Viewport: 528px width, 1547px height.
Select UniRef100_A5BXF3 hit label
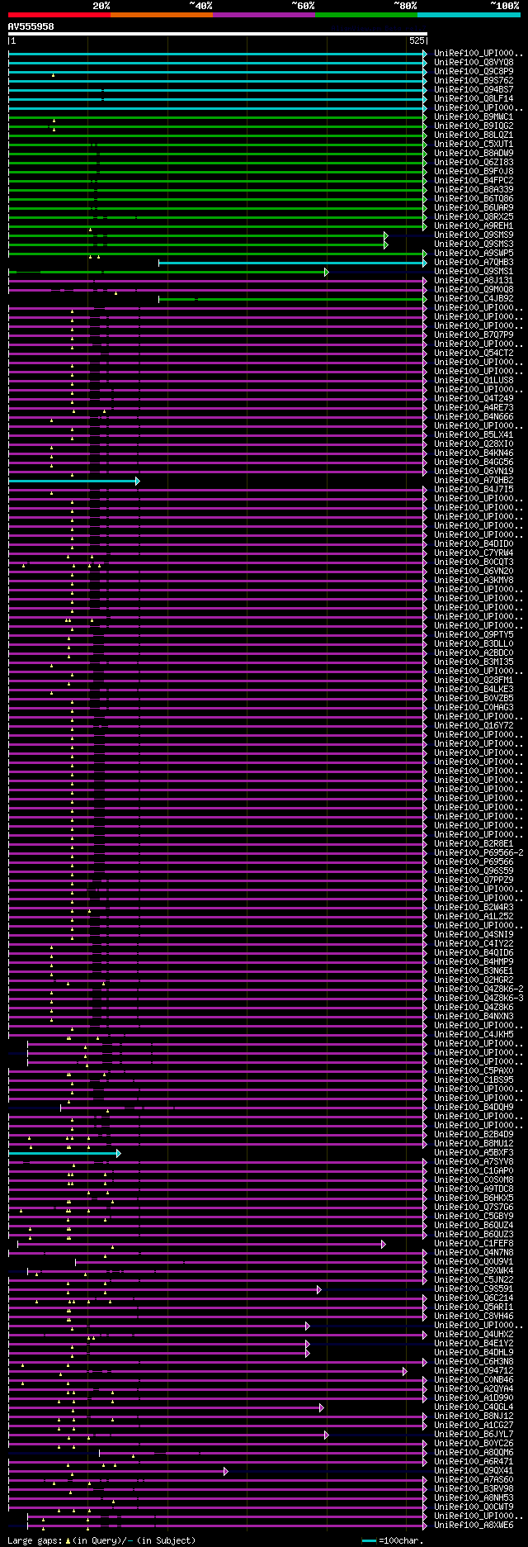point(474,1152)
